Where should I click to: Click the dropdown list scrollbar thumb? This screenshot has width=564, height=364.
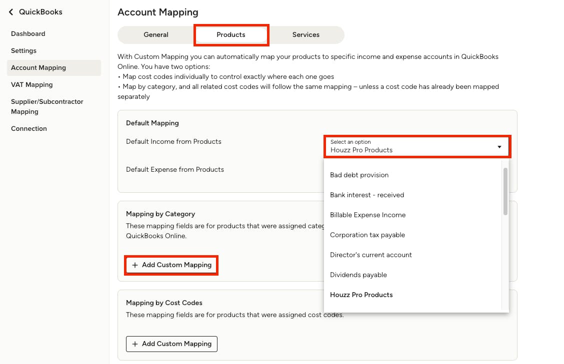click(505, 191)
